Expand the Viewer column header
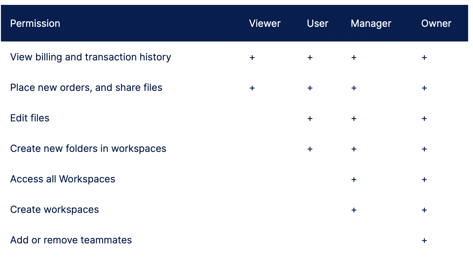 (265, 23)
